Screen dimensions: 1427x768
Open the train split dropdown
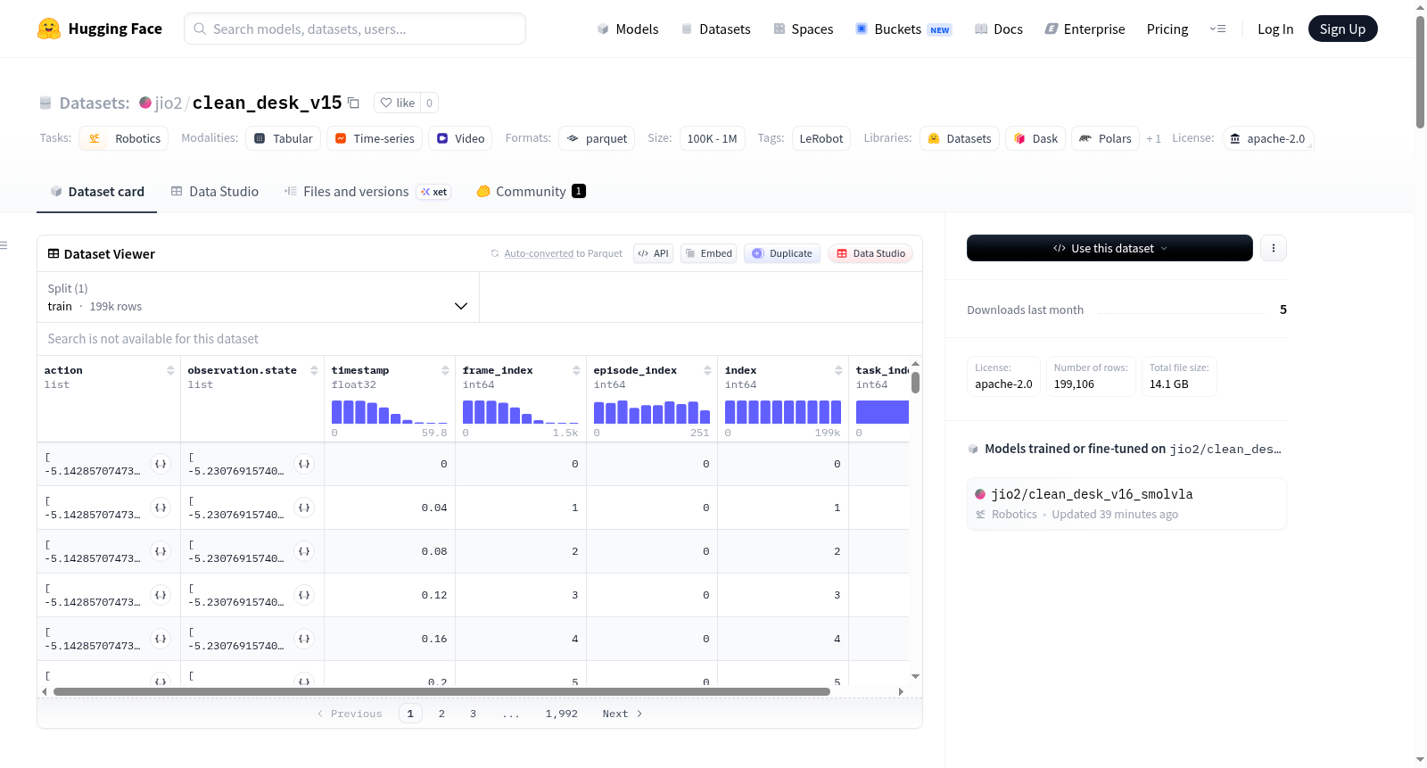pyautogui.click(x=258, y=297)
